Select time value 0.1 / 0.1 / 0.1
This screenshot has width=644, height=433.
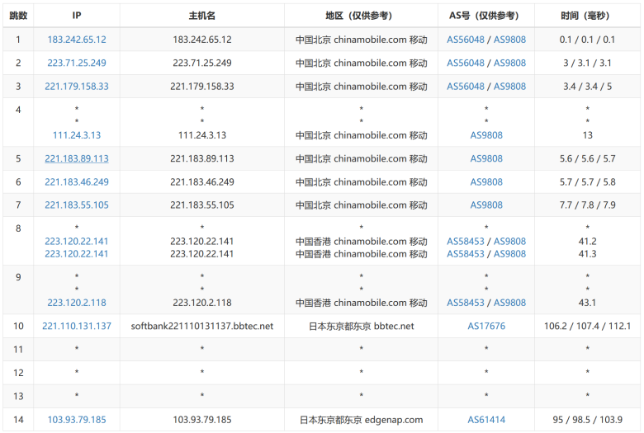[x=587, y=40]
